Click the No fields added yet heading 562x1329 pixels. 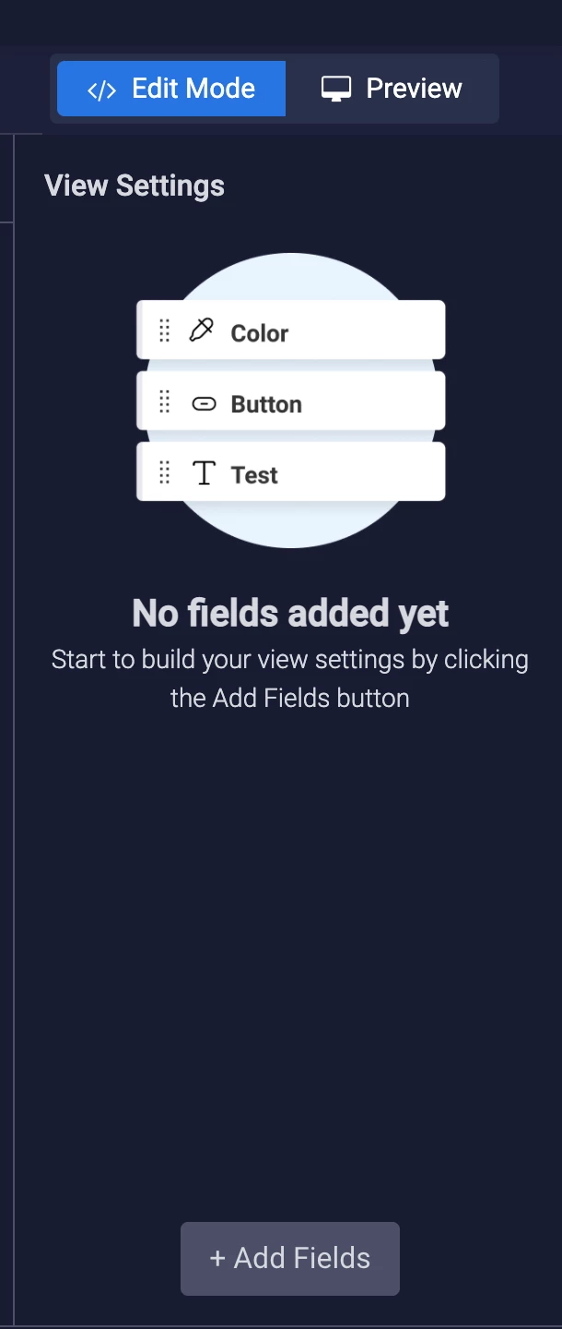290,614
